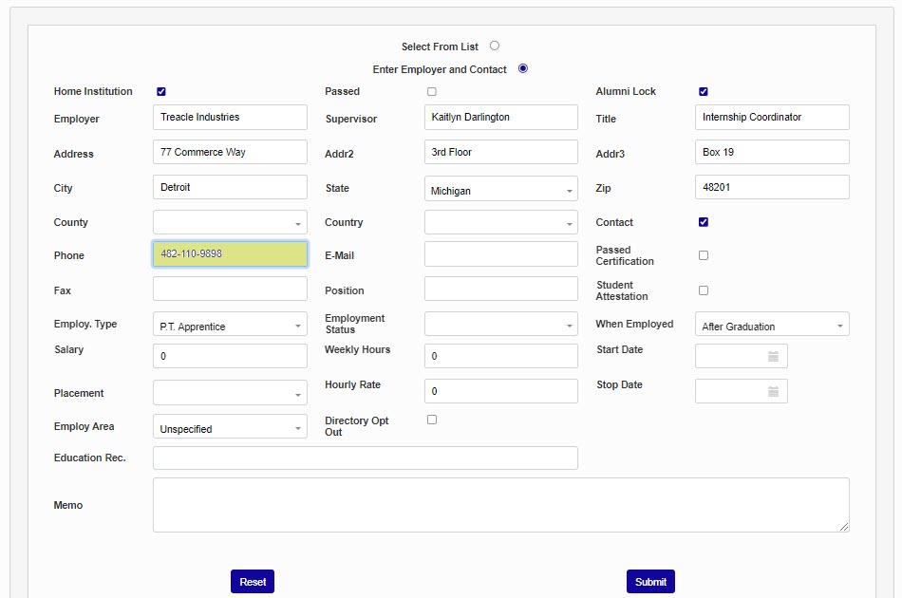Open the Employ. Type dropdown
902x598 pixels.
[x=230, y=326]
